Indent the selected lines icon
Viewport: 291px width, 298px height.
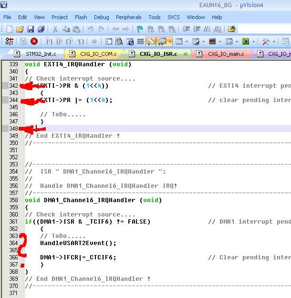186,29
